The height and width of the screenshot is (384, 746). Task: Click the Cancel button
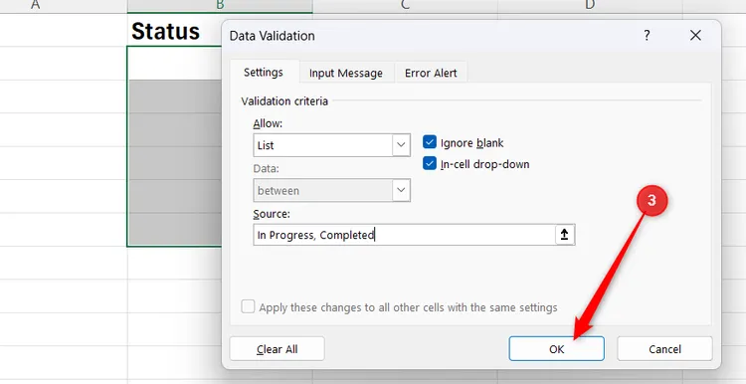point(664,349)
